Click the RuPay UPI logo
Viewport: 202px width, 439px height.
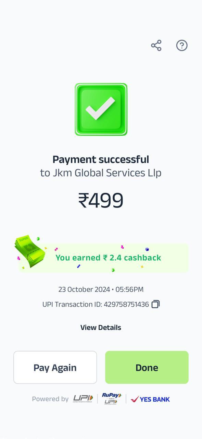112,399
